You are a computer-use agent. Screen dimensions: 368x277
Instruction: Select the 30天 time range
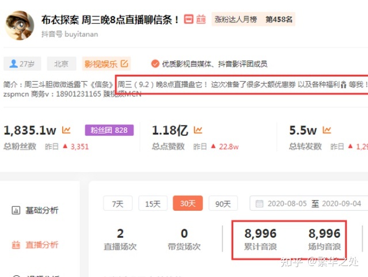point(188,203)
